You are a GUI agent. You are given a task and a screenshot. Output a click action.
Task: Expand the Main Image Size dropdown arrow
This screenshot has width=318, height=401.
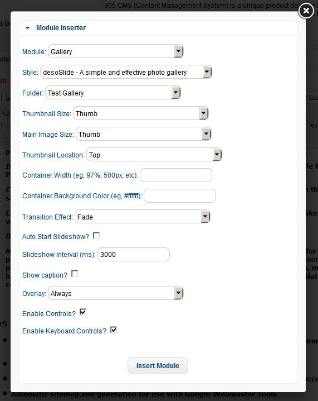[x=206, y=134]
